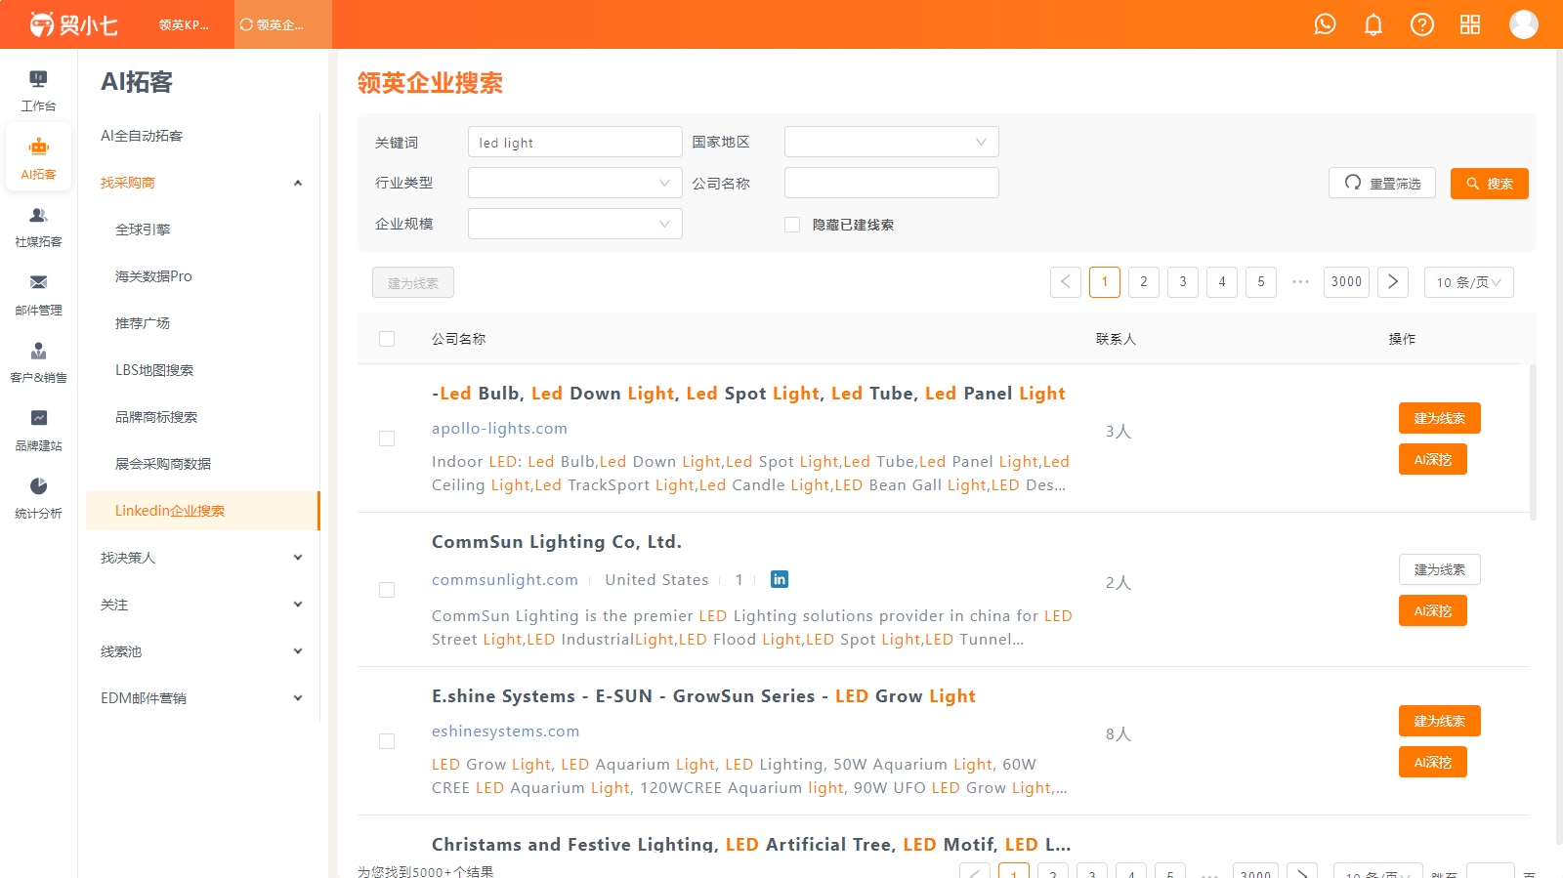Open 全球引擎 menu item
The image size is (1563, 878).
click(x=202, y=230)
